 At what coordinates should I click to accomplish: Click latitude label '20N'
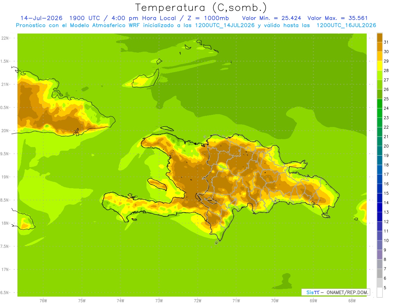pos(5,131)
